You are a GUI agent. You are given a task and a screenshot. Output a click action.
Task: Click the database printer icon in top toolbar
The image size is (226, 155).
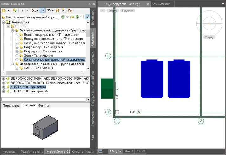pyautogui.click(x=4, y=10)
